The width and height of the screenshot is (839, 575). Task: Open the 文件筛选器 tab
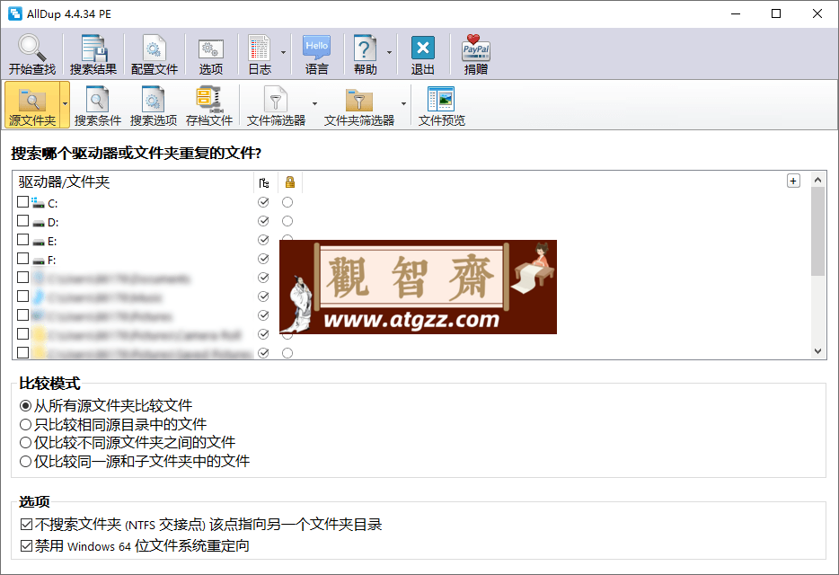tap(276, 105)
